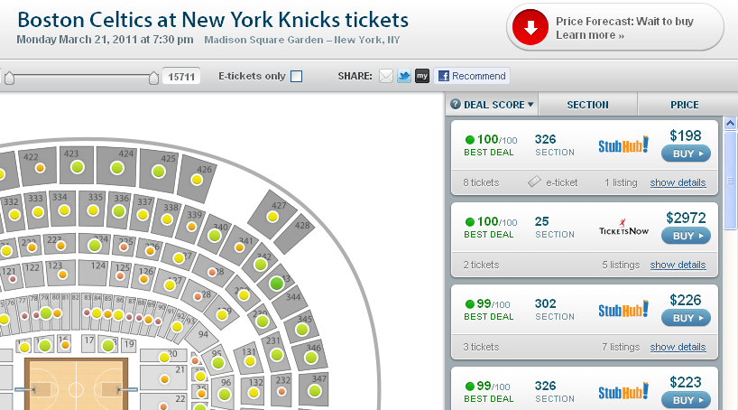The height and width of the screenshot is (410, 738).
Task: Sort by the PRICE column header
Action: click(685, 105)
